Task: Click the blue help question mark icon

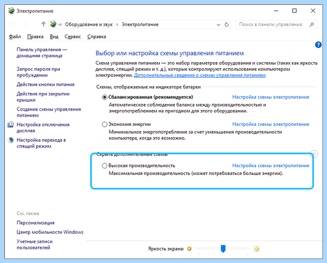Action: [x=318, y=45]
